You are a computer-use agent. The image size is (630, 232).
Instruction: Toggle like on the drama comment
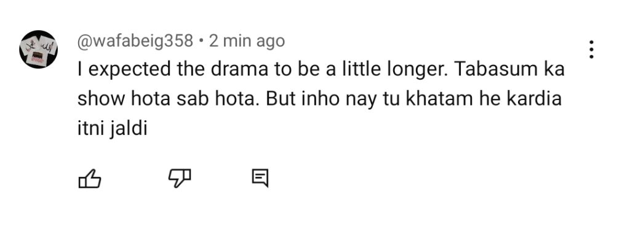[89, 179]
